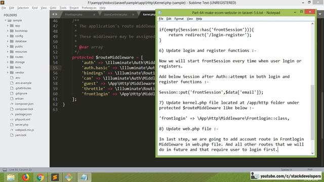Launch Firefox from the taskbar
Viewport: 324px width, 182px height.
point(26,177)
